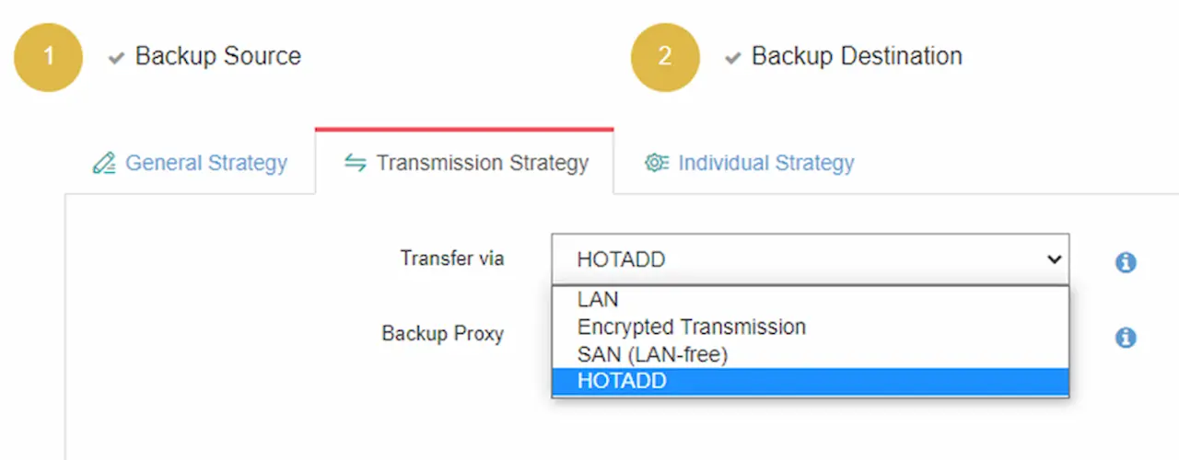Collapse the Transfer via dropdown arrow
The image size is (1179, 460).
point(1054,259)
